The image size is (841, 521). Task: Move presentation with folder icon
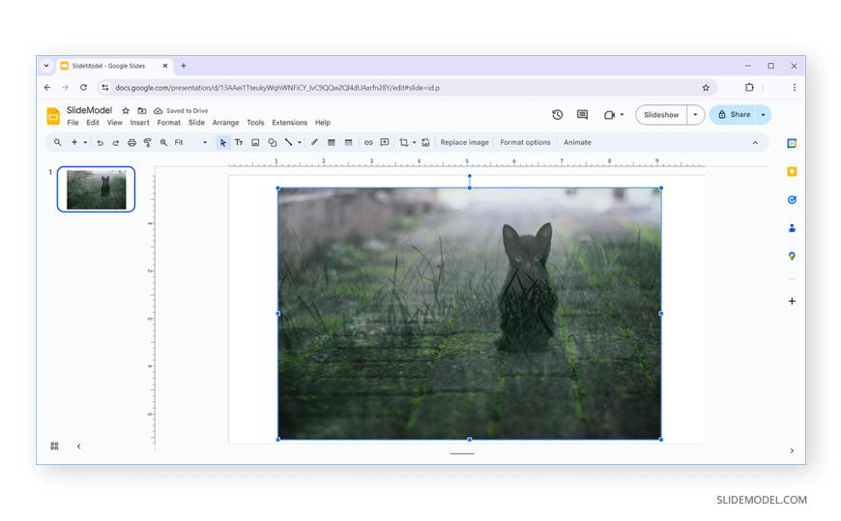tap(141, 110)
